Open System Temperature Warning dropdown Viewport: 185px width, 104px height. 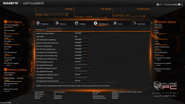82,43
